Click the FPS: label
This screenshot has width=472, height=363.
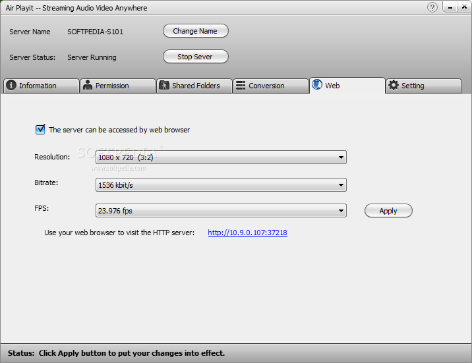pyautogui.click(x=42, y=208)
